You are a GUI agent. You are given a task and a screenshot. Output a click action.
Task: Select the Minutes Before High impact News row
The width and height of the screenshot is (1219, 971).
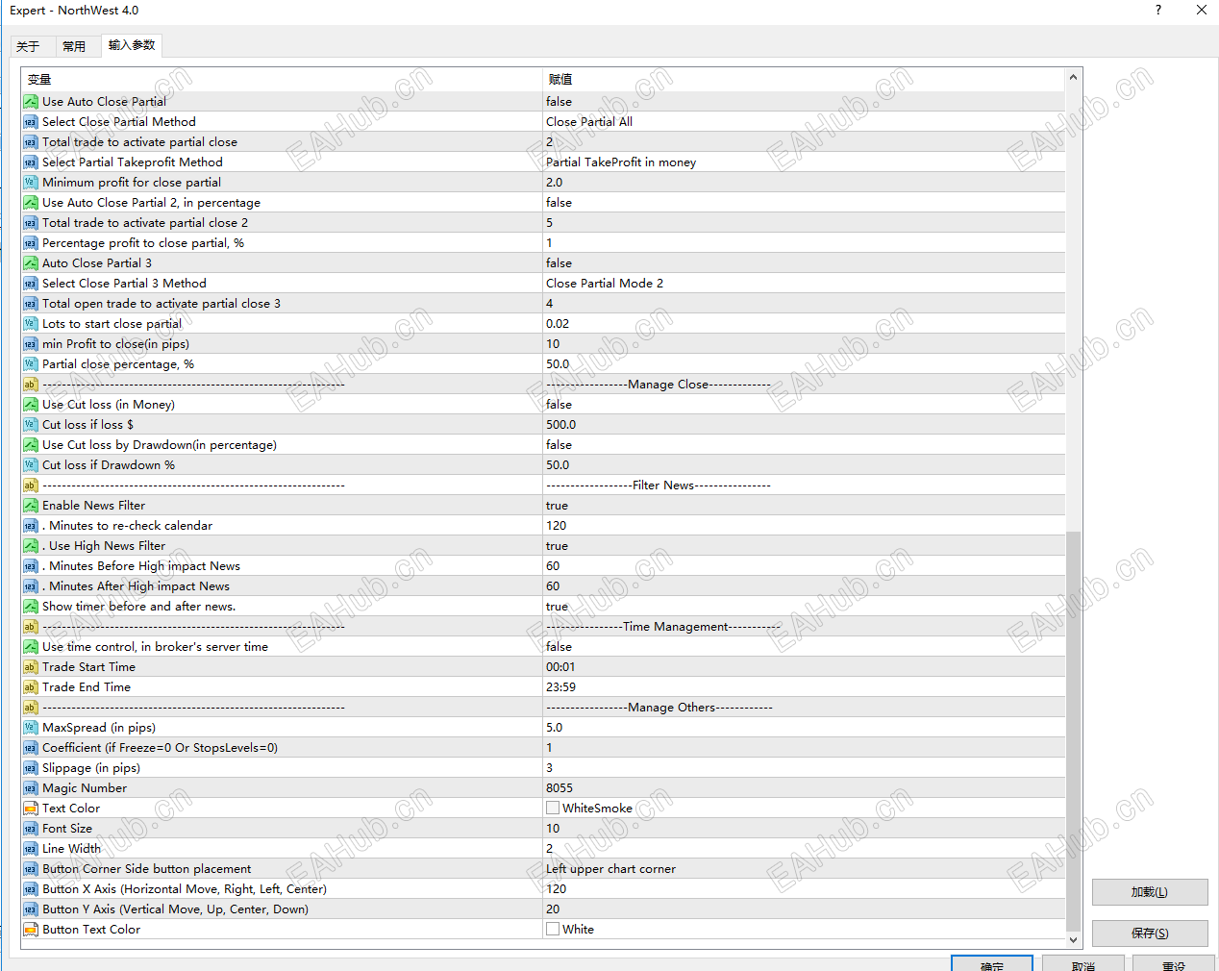543,565
